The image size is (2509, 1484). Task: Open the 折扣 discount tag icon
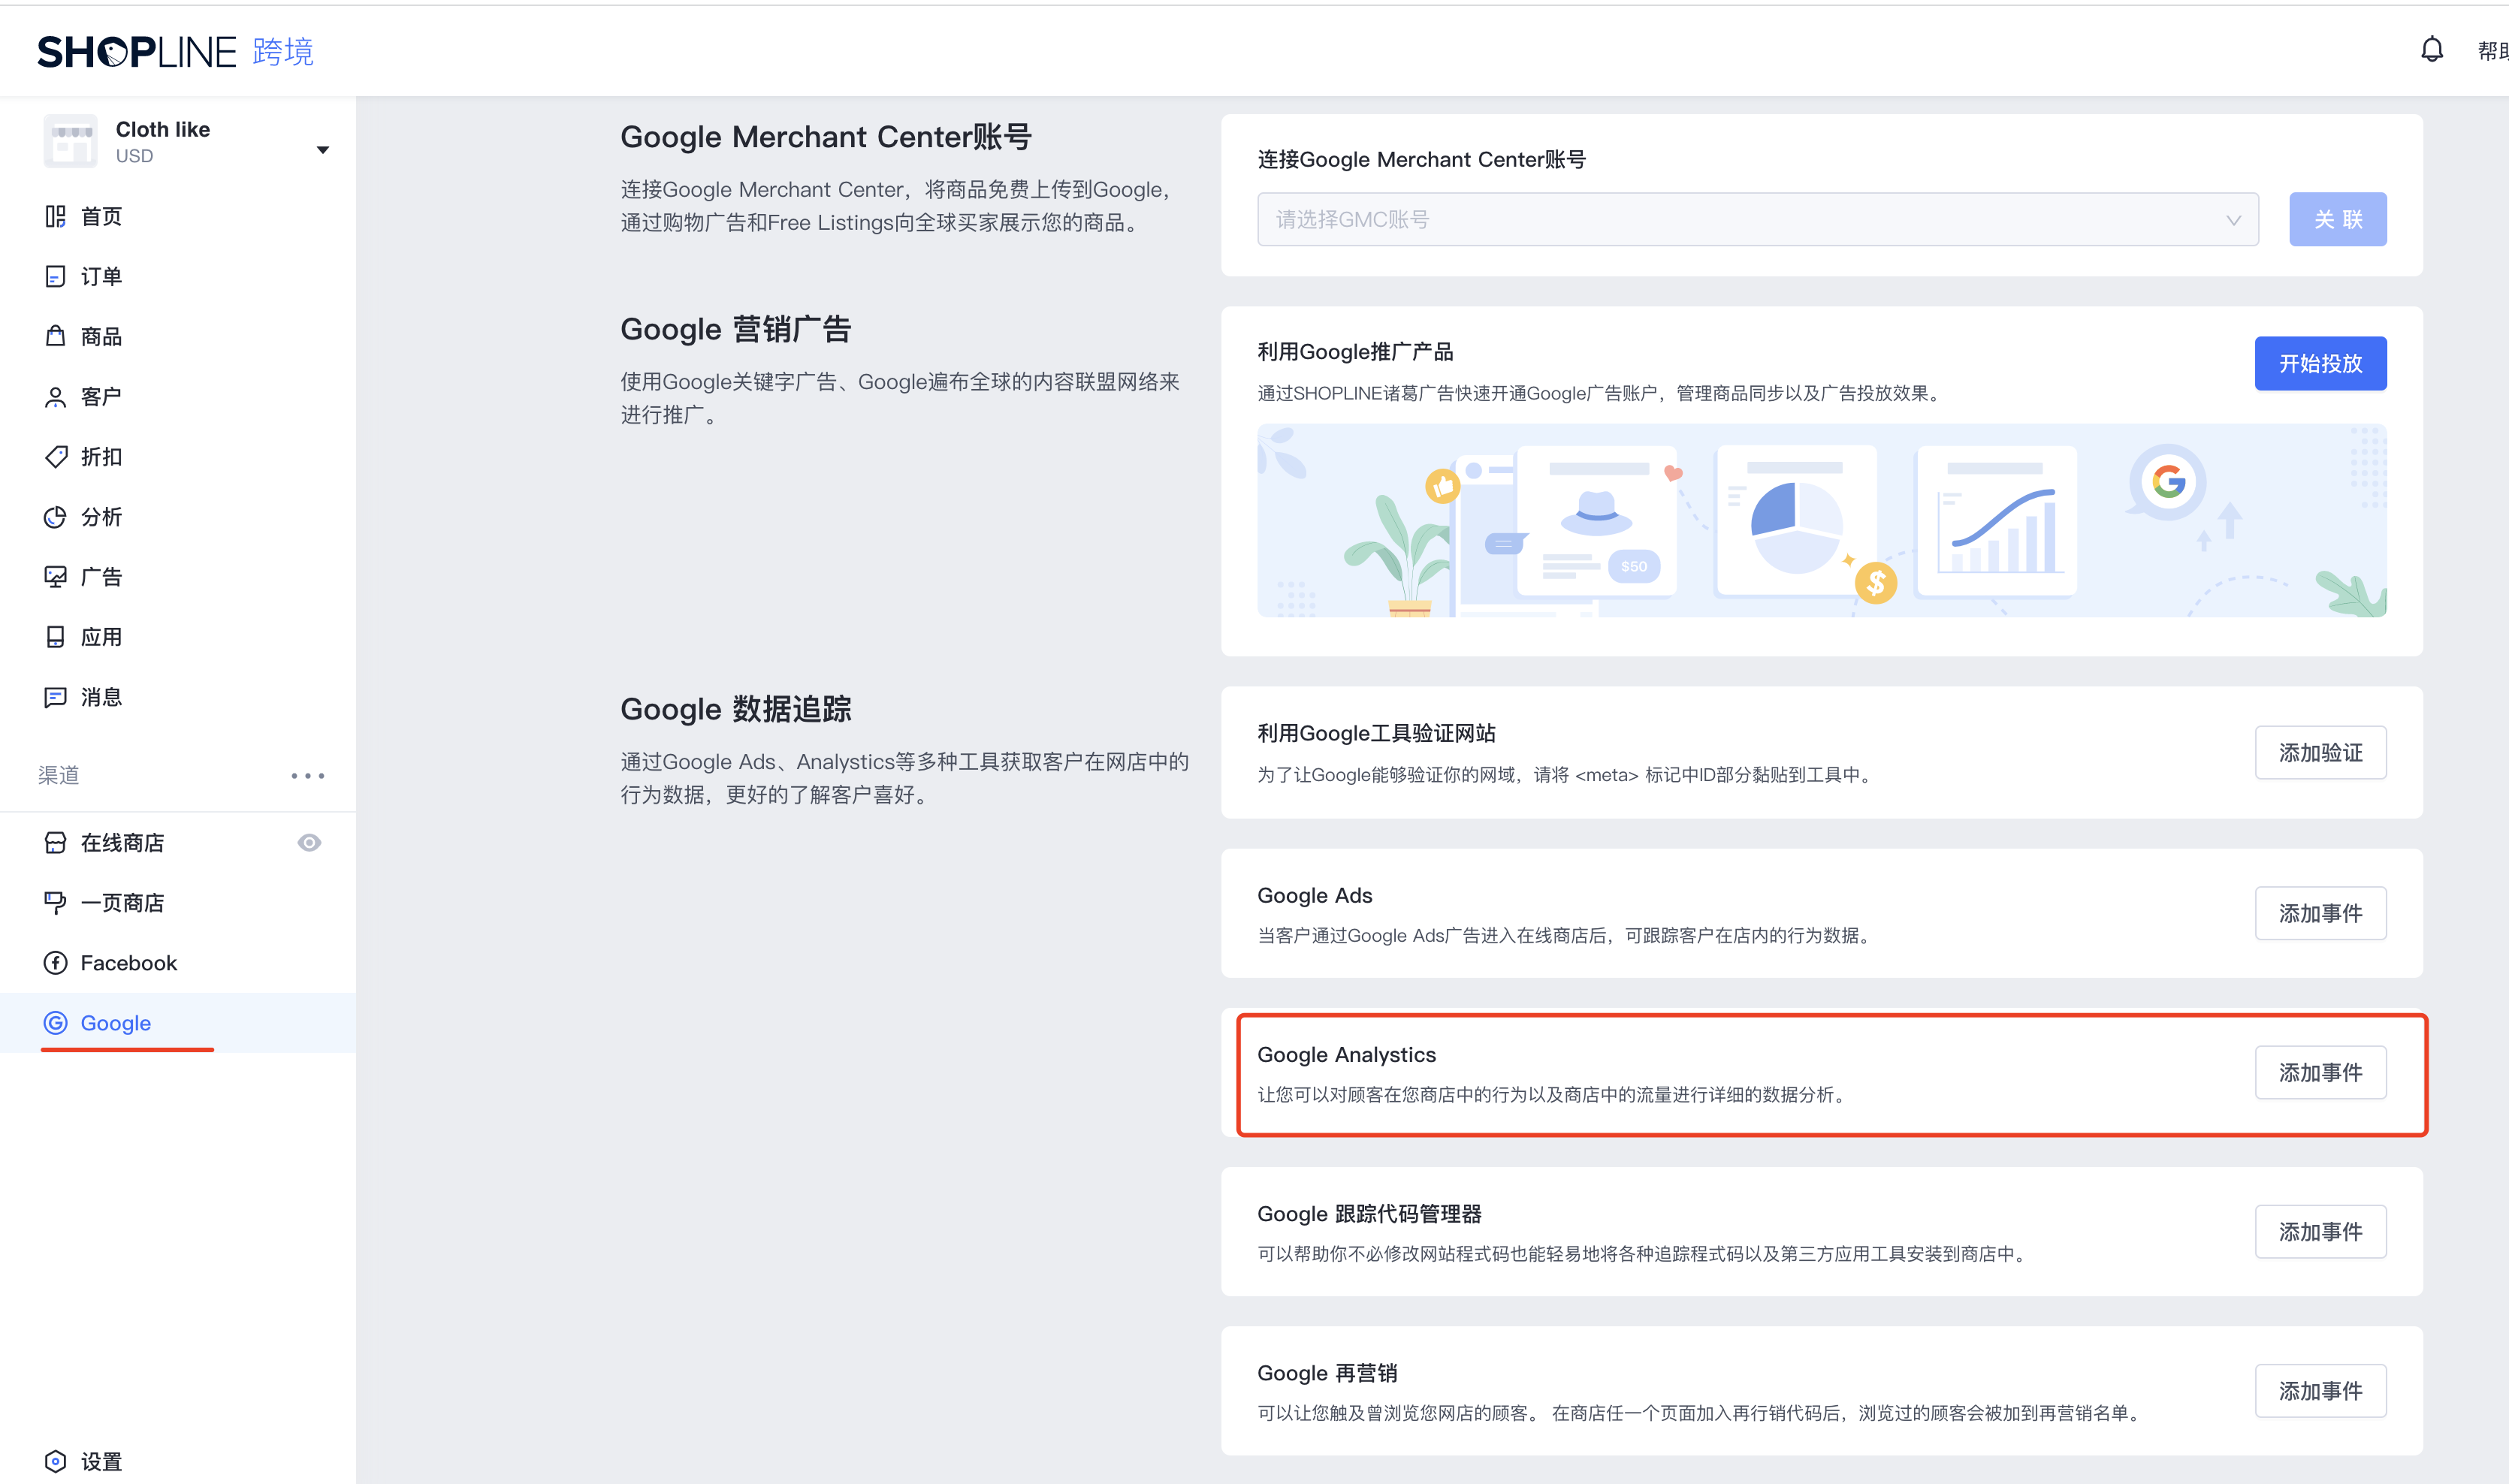(55, 457)
